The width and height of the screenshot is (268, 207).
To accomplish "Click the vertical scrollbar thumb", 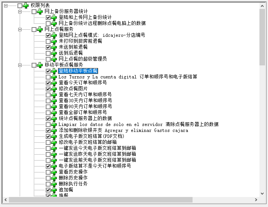I will [262, 37].
